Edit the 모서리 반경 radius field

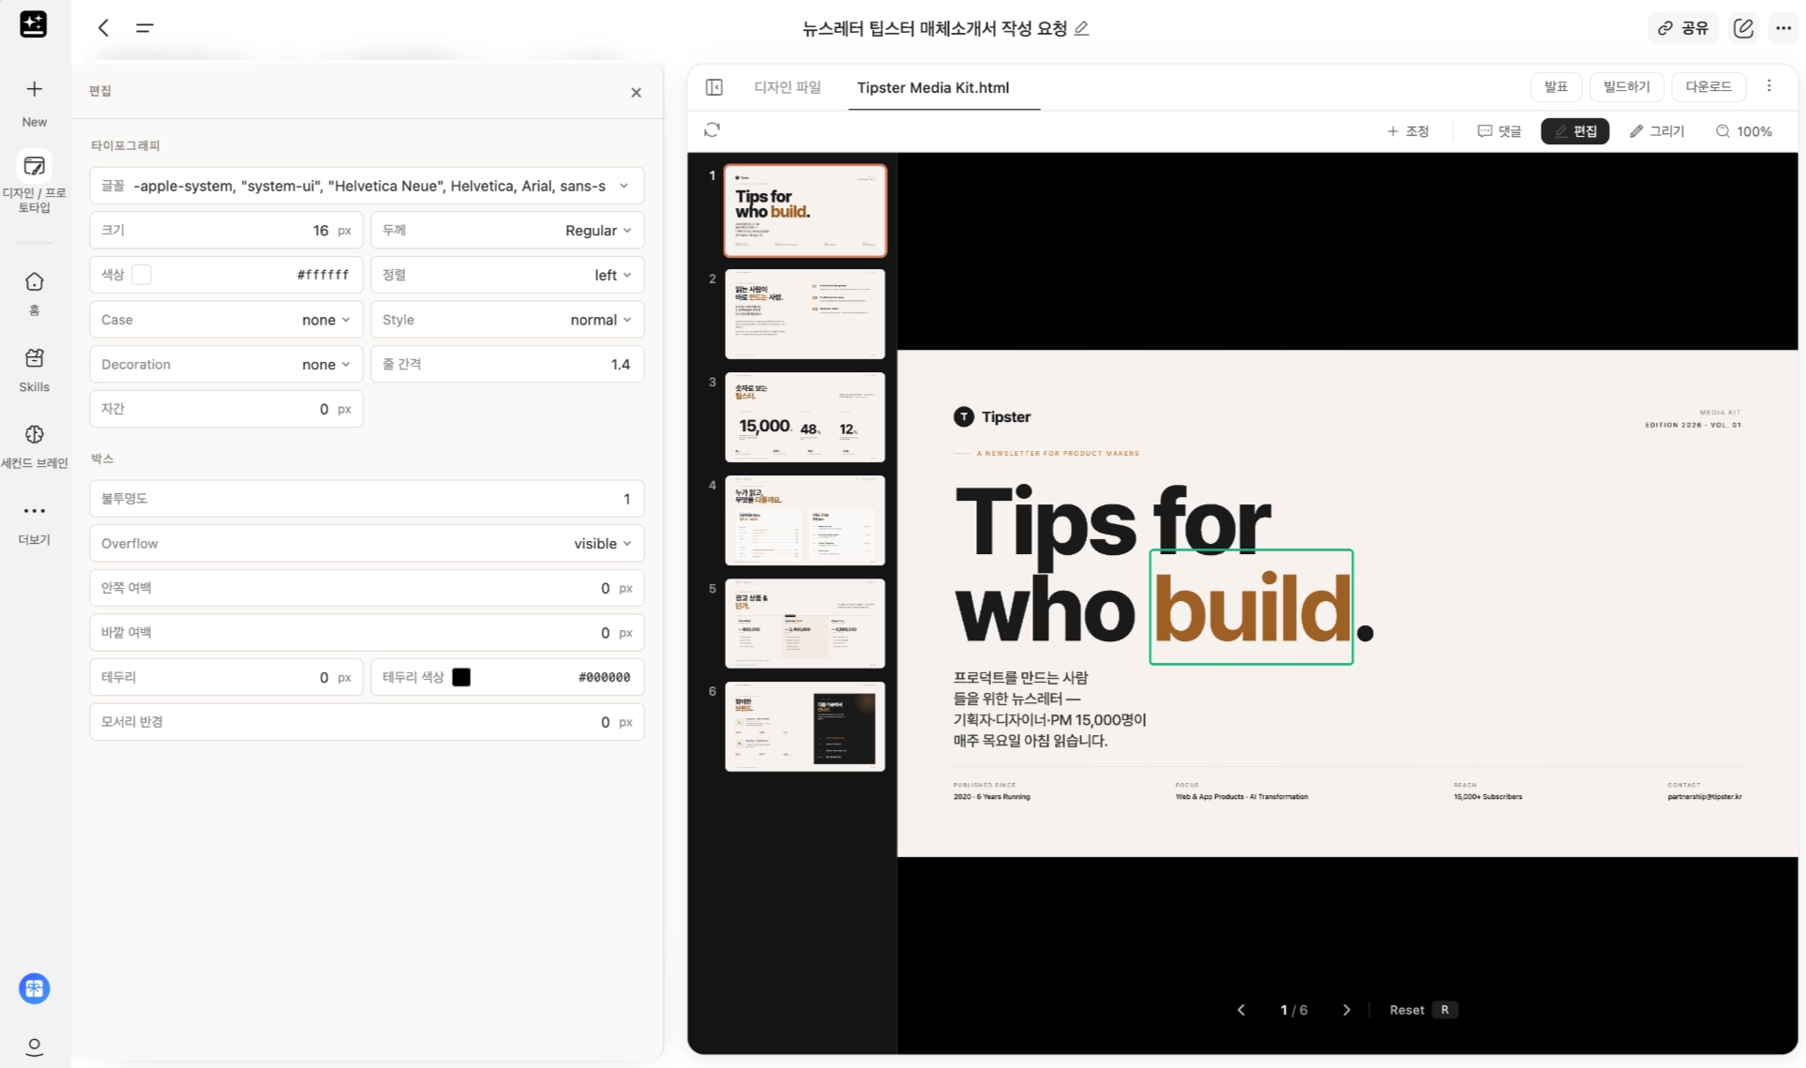367,722
